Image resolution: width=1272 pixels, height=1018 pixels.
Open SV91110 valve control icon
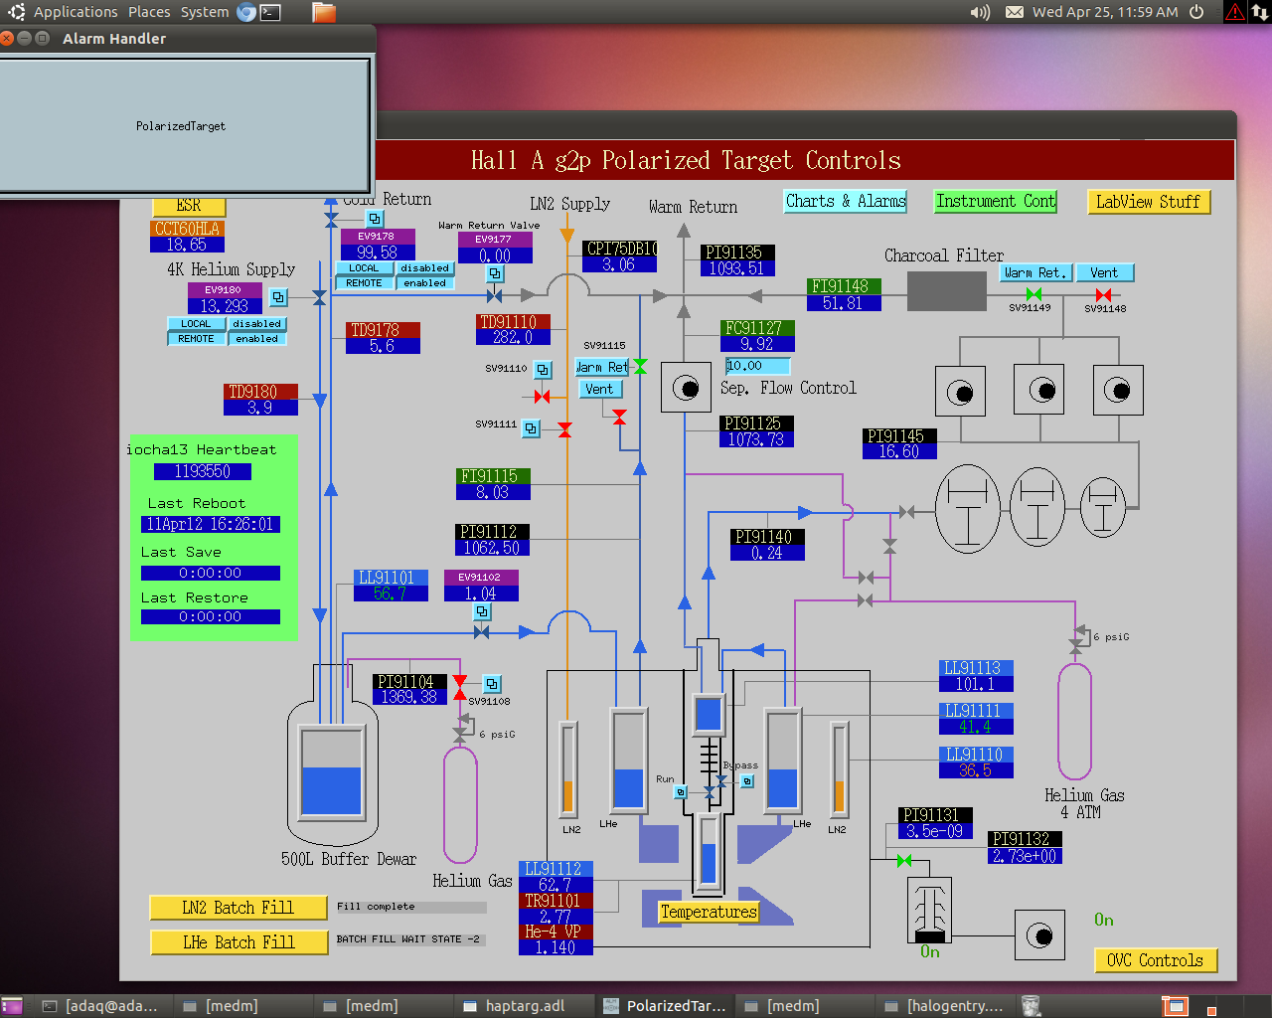click(543, 370)
